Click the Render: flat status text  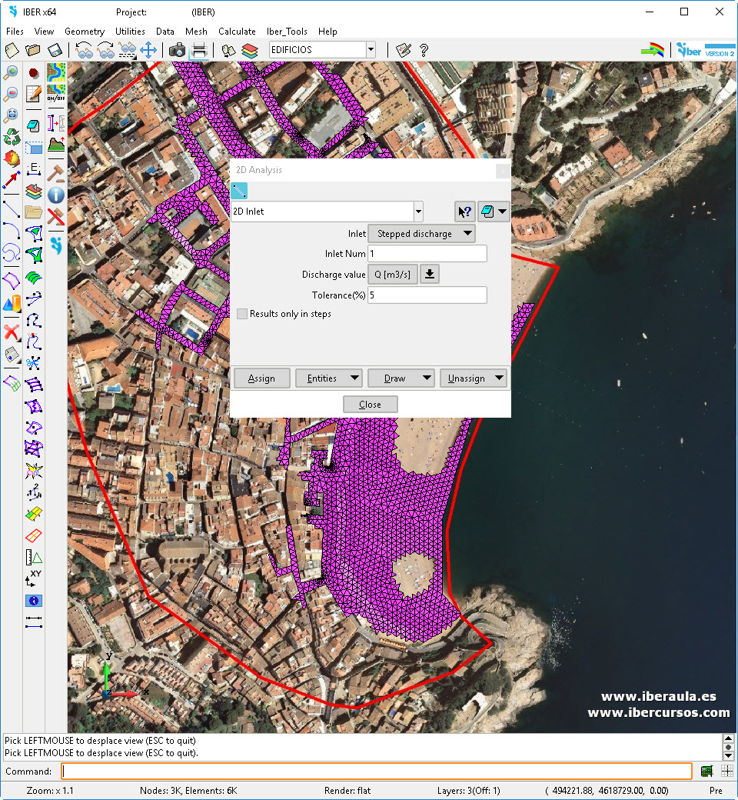click(347, 790)
